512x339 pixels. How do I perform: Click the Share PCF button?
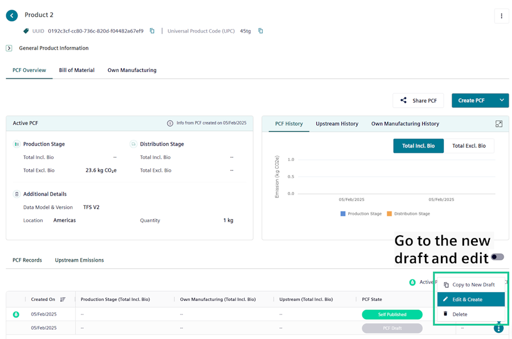[x=418, y=100]
